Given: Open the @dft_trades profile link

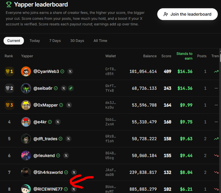Looking at the screenshot, I should click(45, 139).
